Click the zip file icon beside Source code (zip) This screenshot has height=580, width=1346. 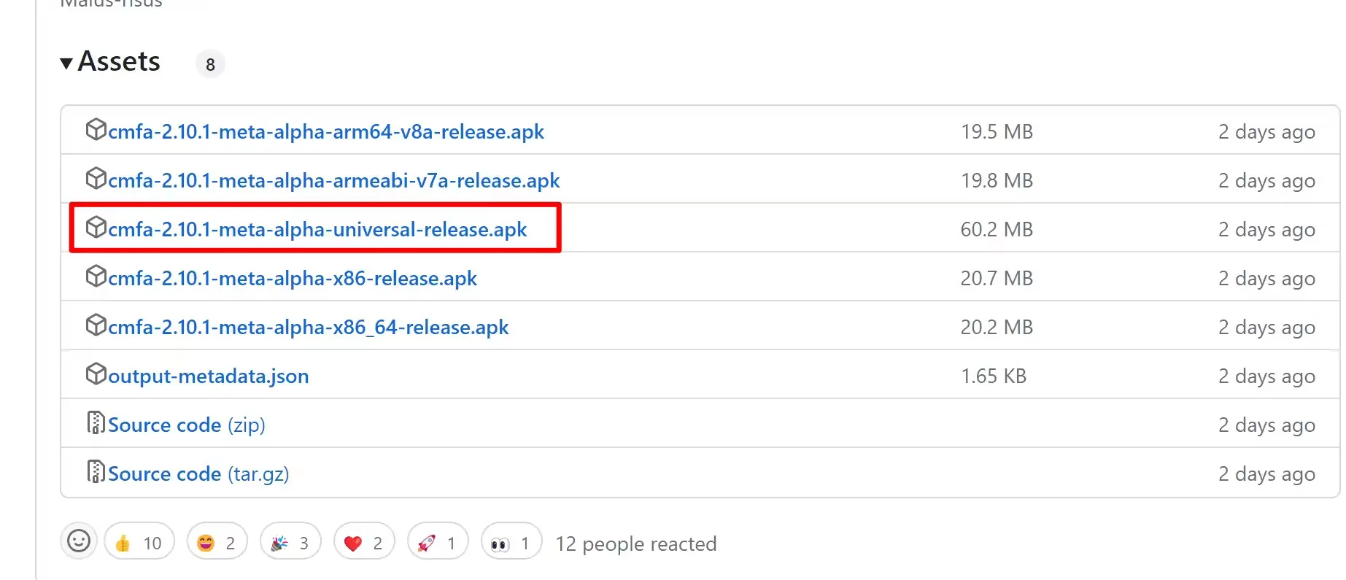[96, 423]
